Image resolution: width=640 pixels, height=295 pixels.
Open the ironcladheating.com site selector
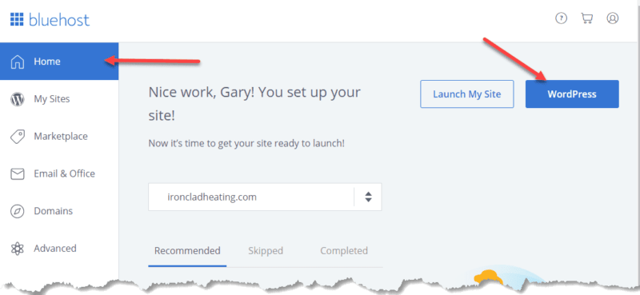(265, 197)
